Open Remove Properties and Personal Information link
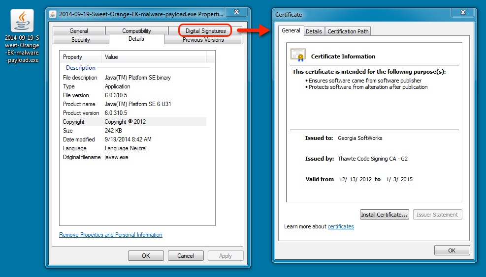Image resolution: width=486 pixels, height=277 pixels. point(111,235)
